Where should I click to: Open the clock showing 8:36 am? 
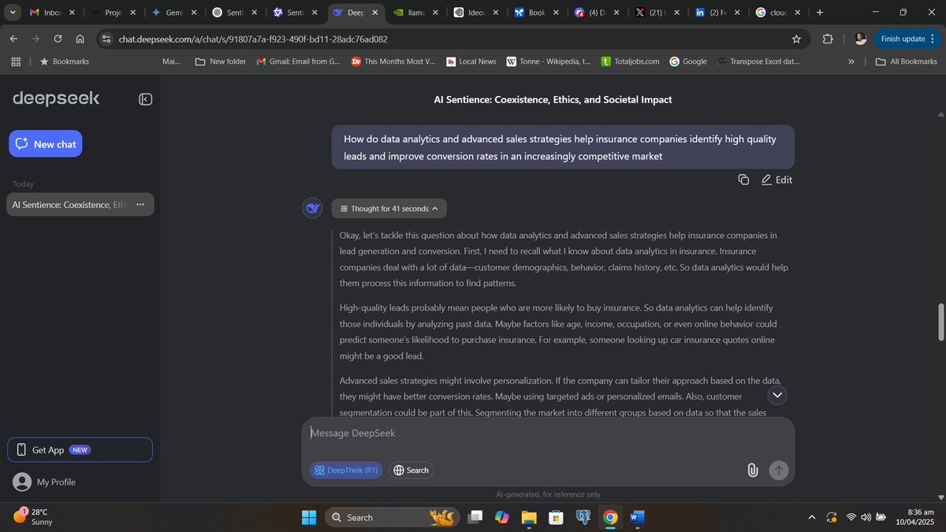coord(914,517)
